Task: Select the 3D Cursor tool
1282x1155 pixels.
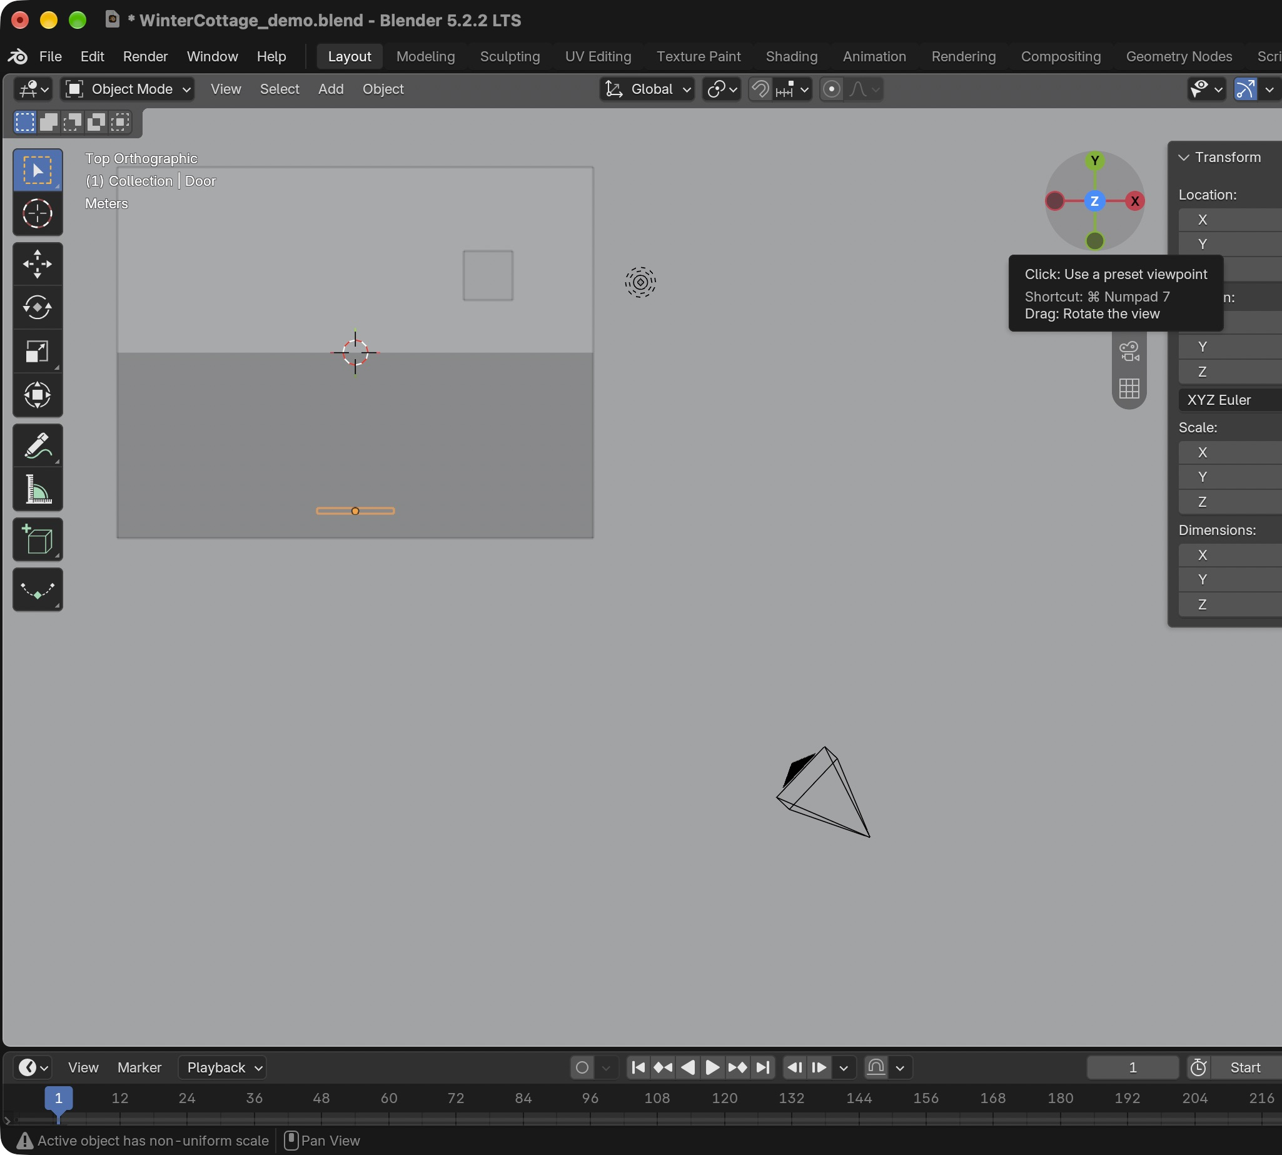Action: [38, 214]
